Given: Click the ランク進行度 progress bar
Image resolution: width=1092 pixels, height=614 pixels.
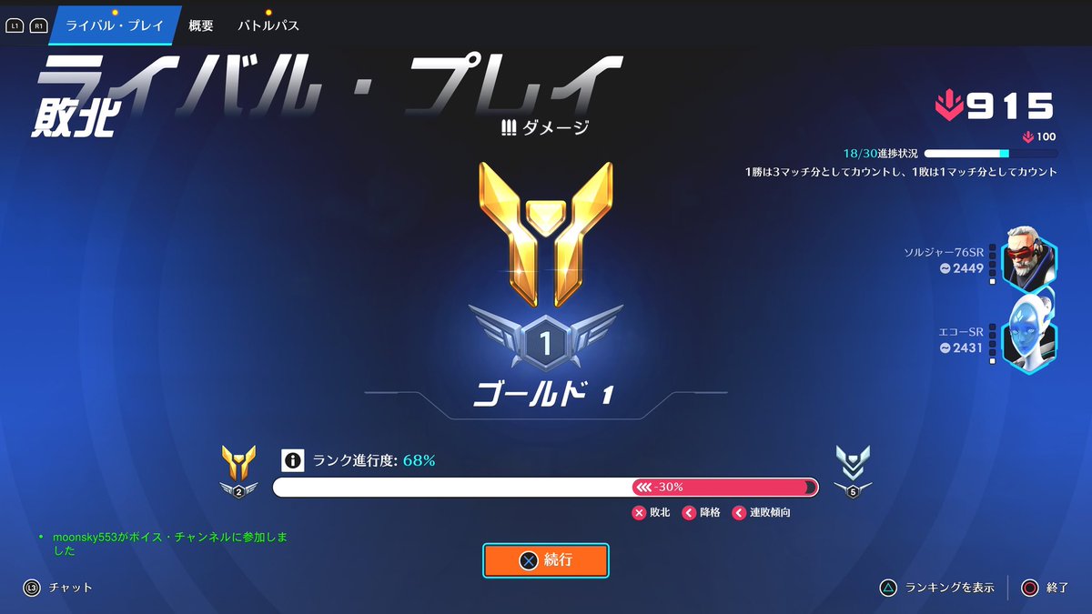Looking at the screenshot, I should (545, 487).
